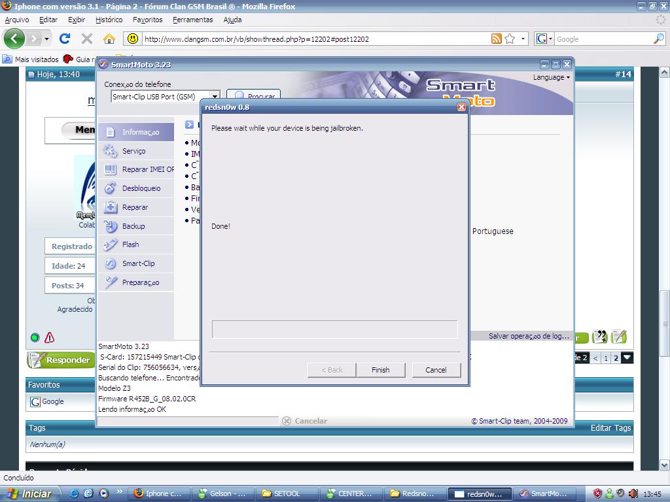This screenshot has height=502, width=670.
Task: Switch to the SETOOL taskbar window
Action: 287,494
